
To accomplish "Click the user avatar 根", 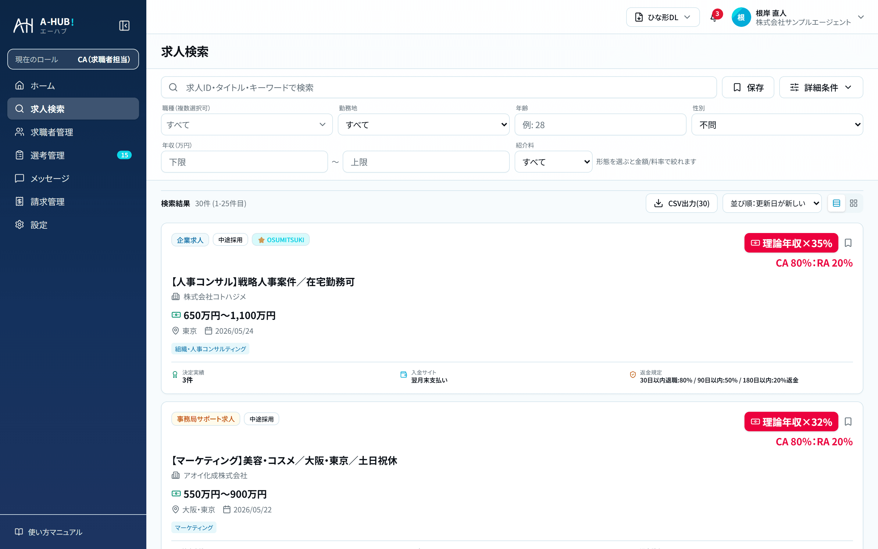I will (741, 17).
